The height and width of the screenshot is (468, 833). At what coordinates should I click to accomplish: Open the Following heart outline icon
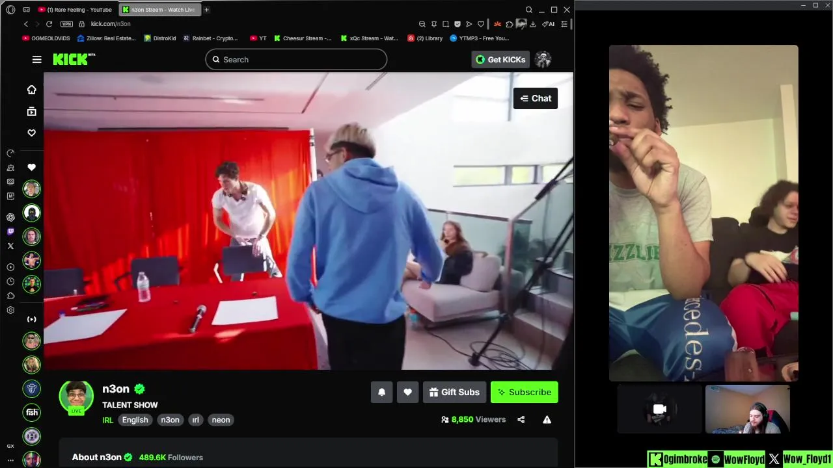click(31, 133)
